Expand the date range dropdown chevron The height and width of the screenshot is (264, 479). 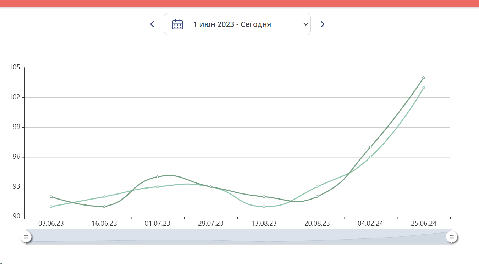[305, 24]
